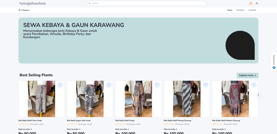Favorite Rok Batik Motif Parang Duyung heart
The width and height of the screenshot is (277, 134).
pyautogui.click(x=205, y=85)
